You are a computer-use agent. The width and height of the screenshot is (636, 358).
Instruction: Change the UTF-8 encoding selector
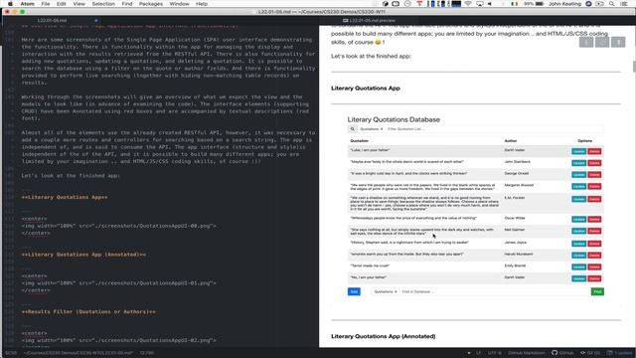[x=495, y=353]
